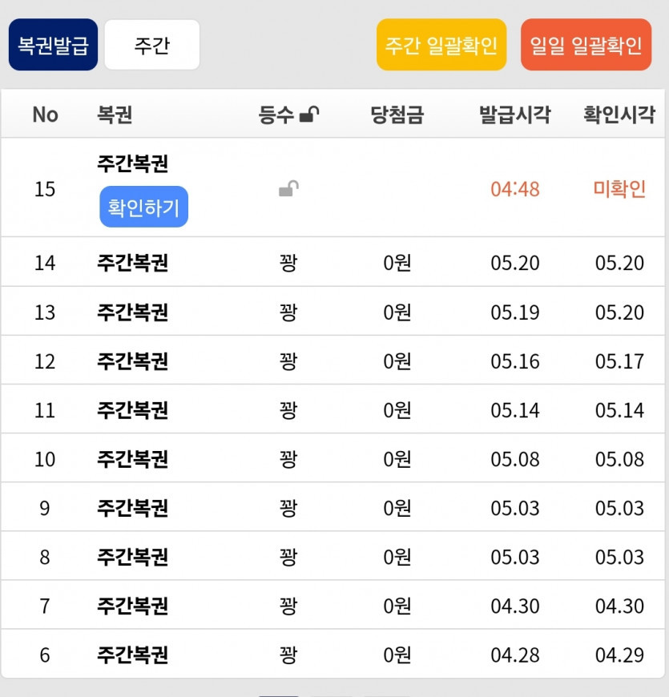The image size is (669, 697).
Task: Click the 04:48 issue time in row 15
Action: (x=515, y=189)
